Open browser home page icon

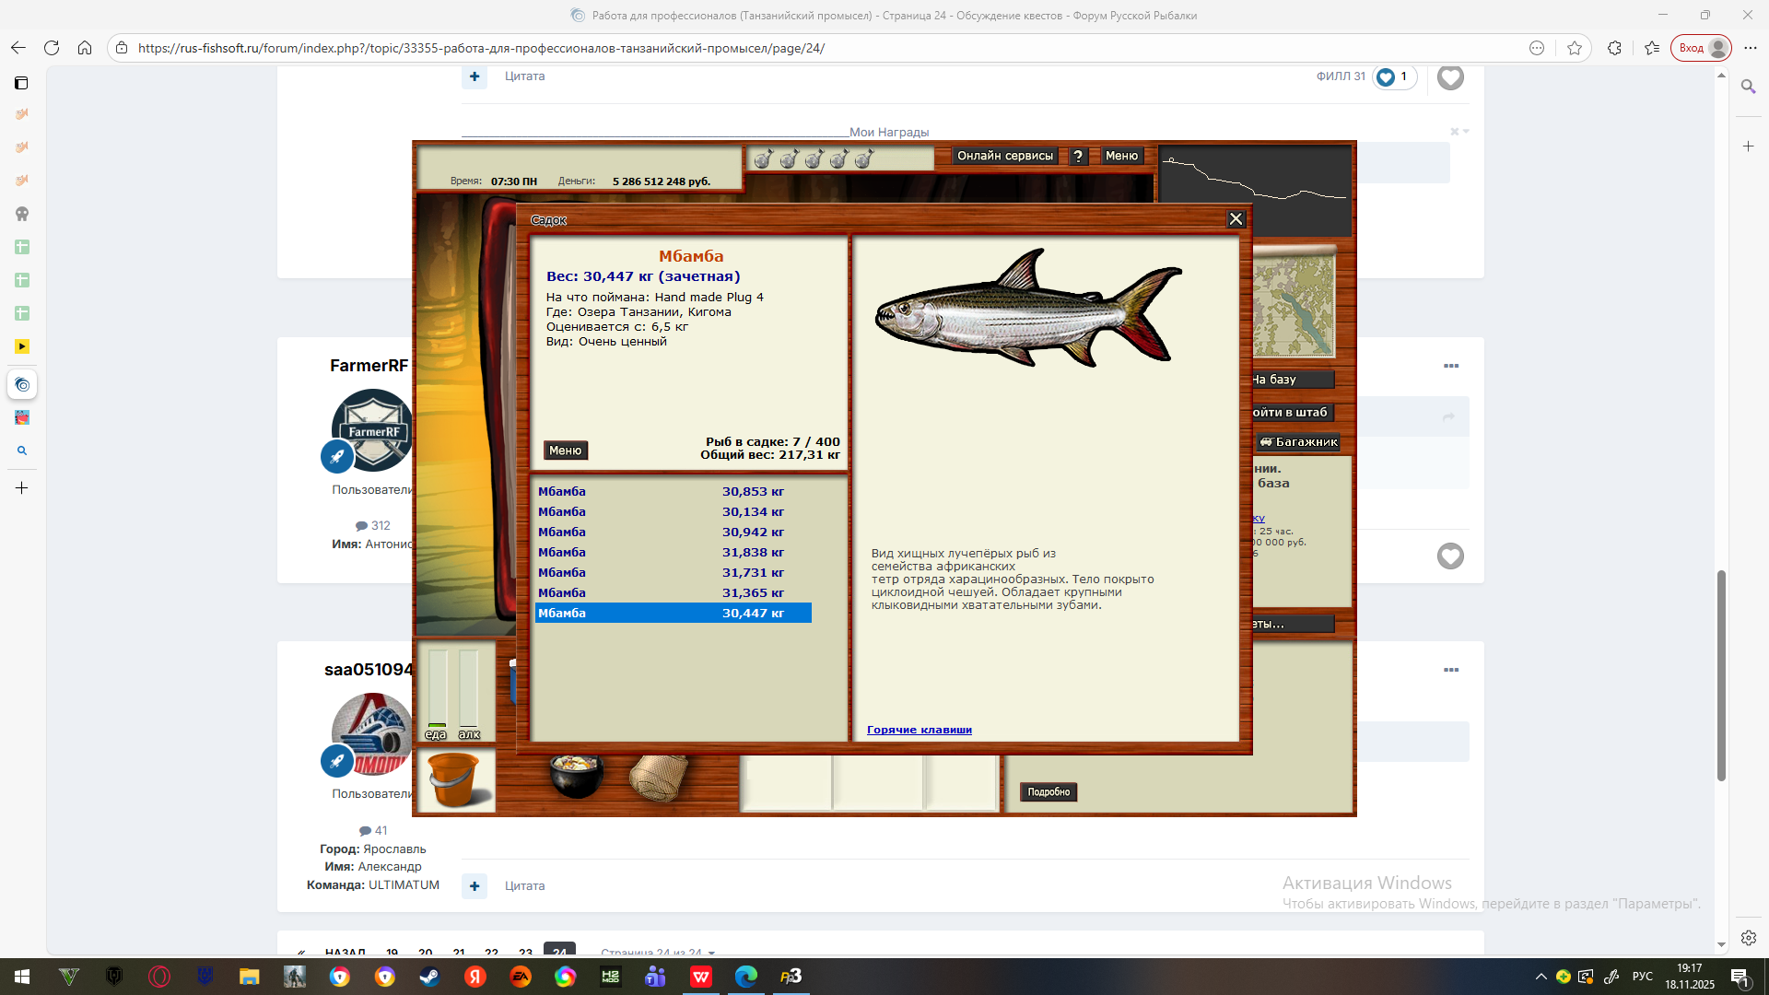pyautogui.click(x=85, y=48)
